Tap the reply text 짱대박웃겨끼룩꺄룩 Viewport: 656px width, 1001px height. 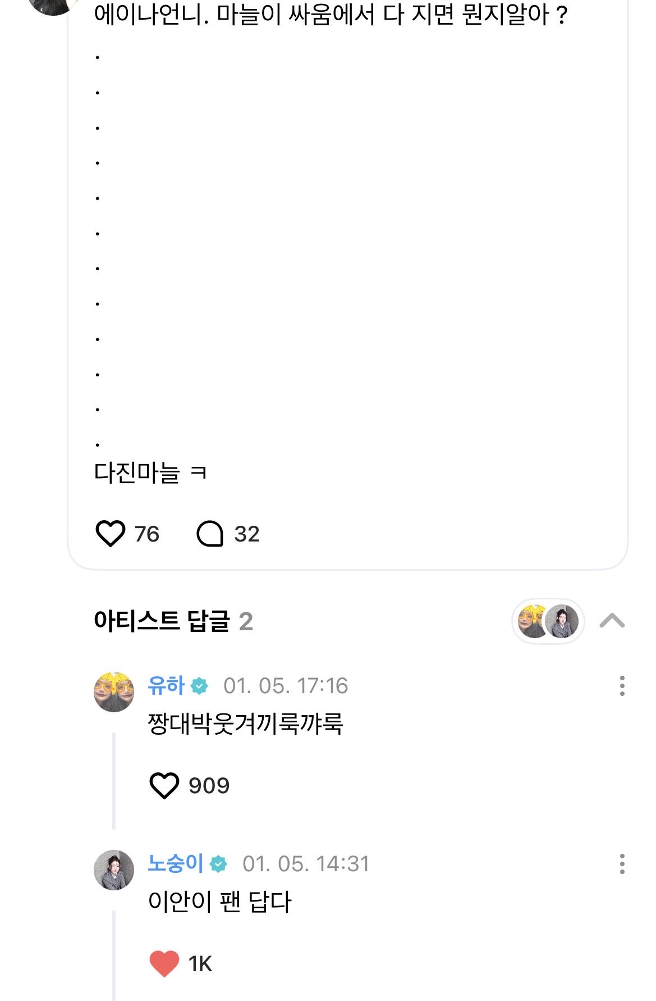(245, 724)
